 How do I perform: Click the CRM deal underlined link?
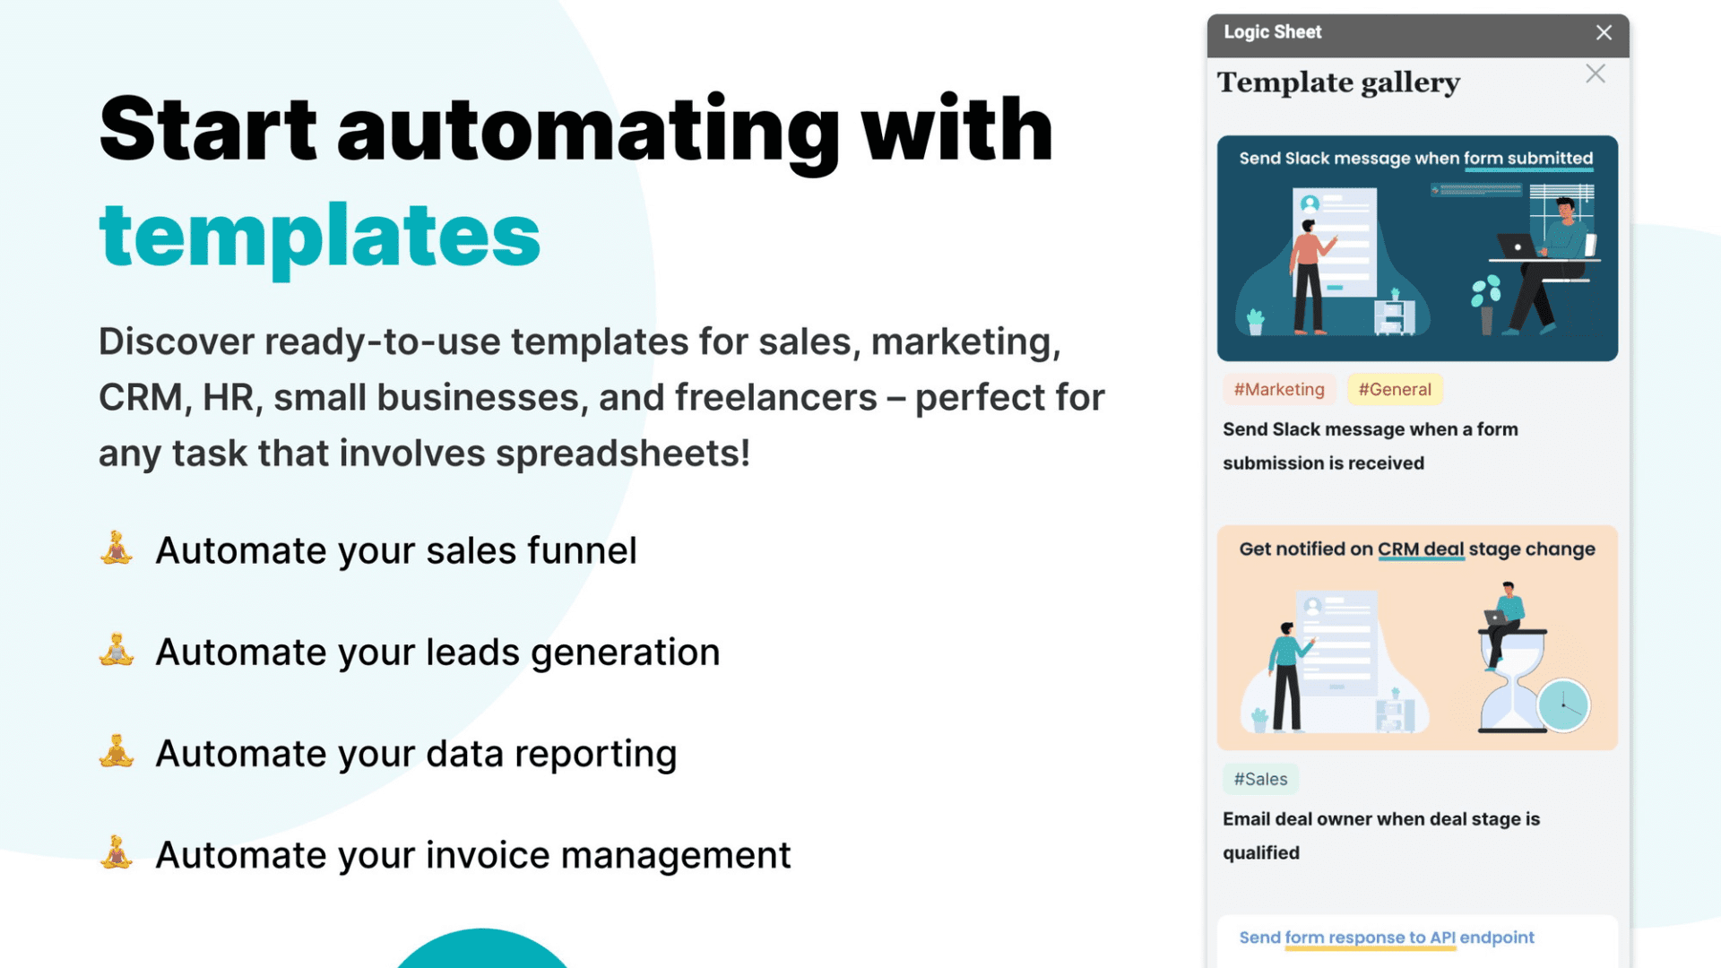(1420, 549)
